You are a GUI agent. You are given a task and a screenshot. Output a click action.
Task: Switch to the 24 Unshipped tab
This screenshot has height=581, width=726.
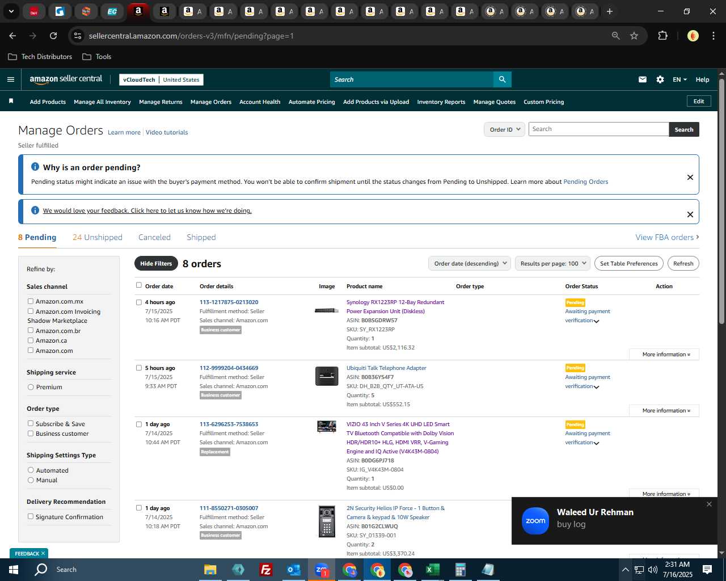[x=98, y=237]
